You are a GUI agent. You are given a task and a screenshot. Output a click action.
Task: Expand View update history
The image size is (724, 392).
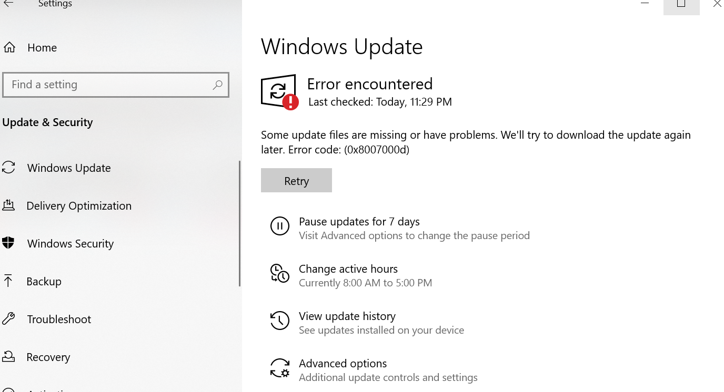[x=347, y=316]
